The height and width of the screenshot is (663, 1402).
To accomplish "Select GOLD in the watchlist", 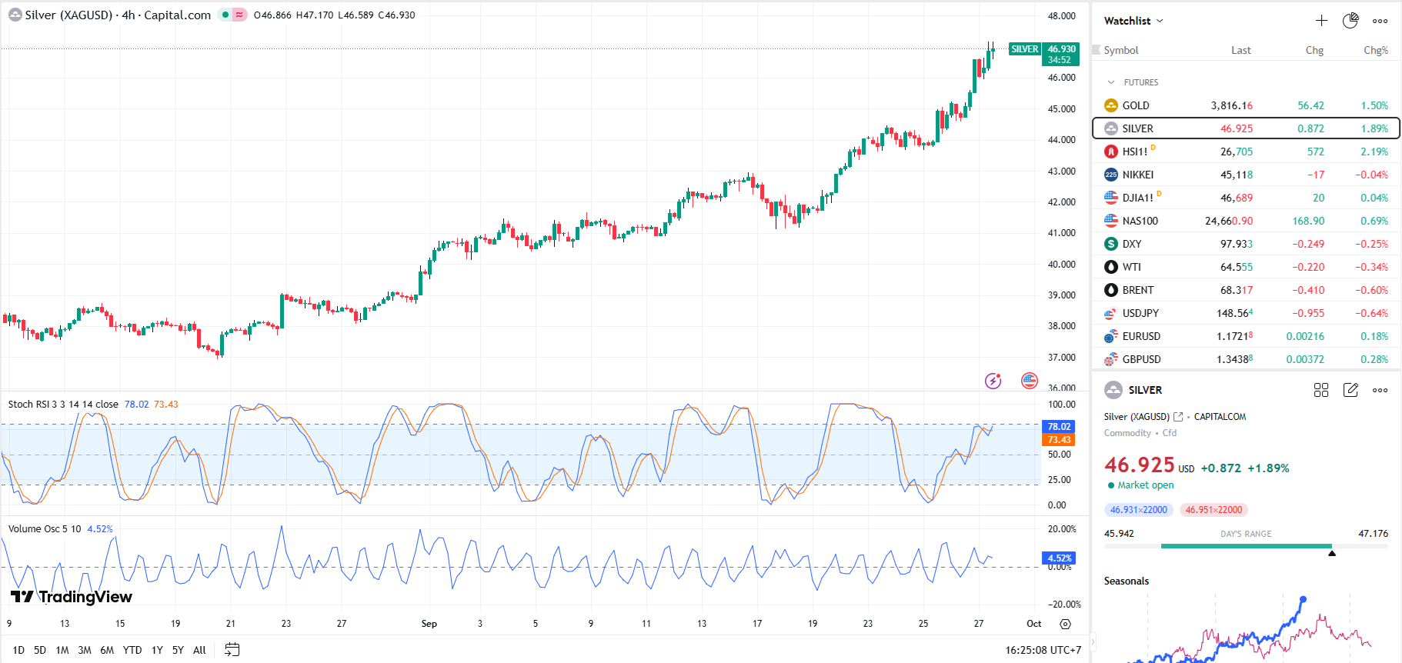I will pos(1136,105).
